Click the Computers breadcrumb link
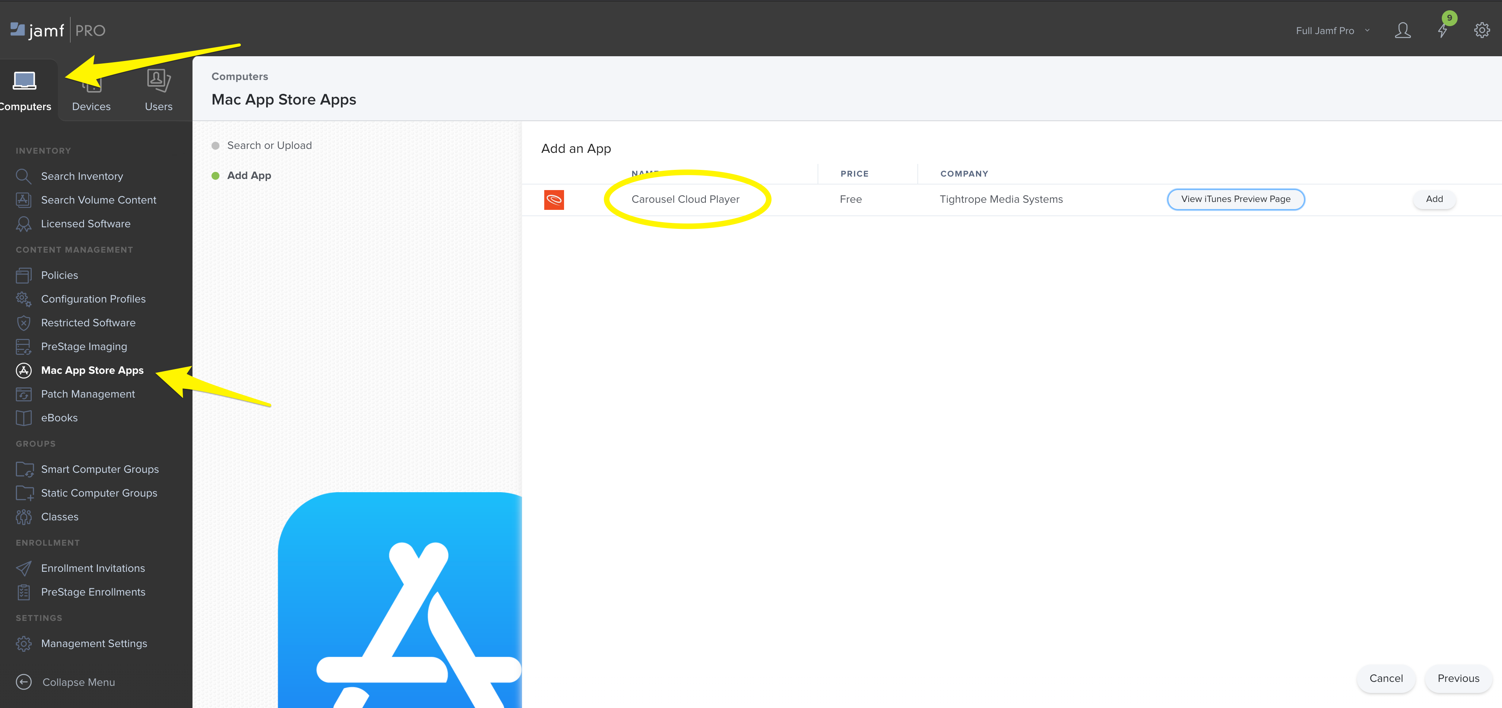The width and height of the screenshot is (1502, 708). coord(240,76)
